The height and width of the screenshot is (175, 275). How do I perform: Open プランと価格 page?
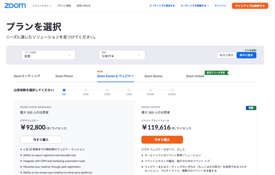click(x=64, y=6)
